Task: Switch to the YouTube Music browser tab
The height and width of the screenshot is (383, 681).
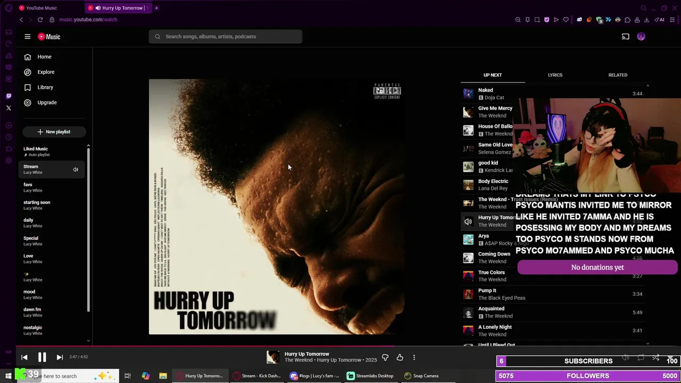Action: pyautogui.click(x=43, y=8)
